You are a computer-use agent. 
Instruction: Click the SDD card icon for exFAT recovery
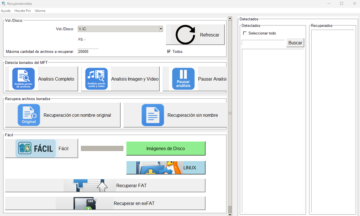click(x=84, y=203)
